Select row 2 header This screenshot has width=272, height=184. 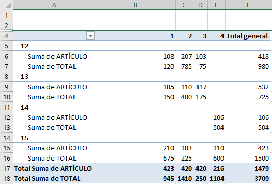tap(7, 25)
